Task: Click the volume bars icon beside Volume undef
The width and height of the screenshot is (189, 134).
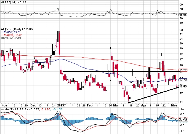Action: 2,38
